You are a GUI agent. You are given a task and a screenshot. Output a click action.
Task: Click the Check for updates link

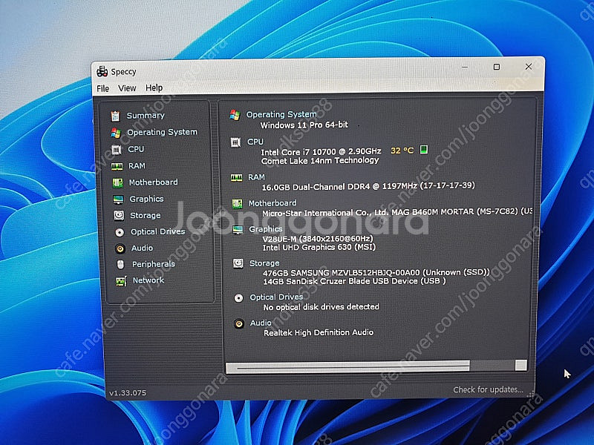tap(488, 390)
